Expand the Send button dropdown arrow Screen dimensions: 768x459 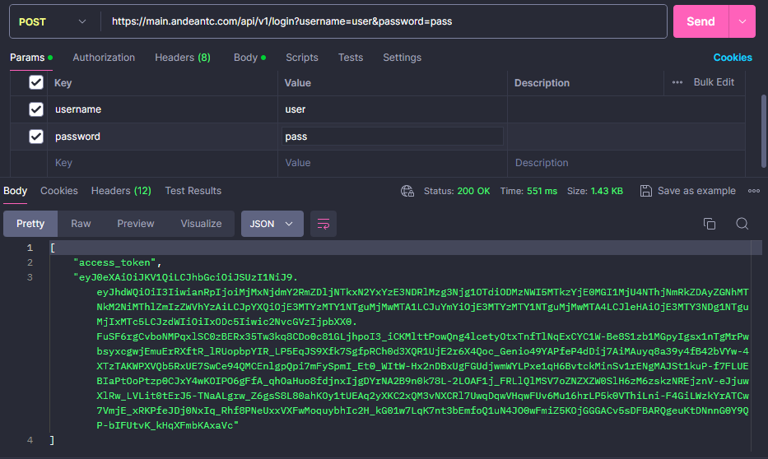click(x=742, y=21)
